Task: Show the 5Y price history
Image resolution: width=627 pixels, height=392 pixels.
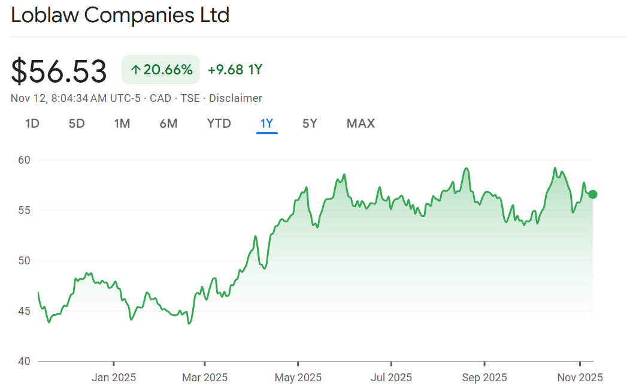Action: tap(310, 123)
